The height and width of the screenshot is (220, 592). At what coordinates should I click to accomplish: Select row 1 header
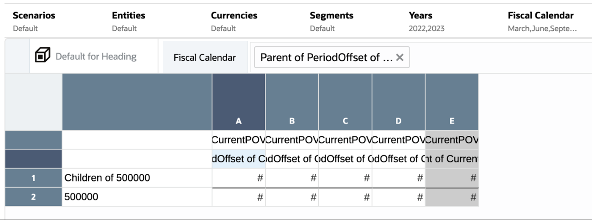33,178
